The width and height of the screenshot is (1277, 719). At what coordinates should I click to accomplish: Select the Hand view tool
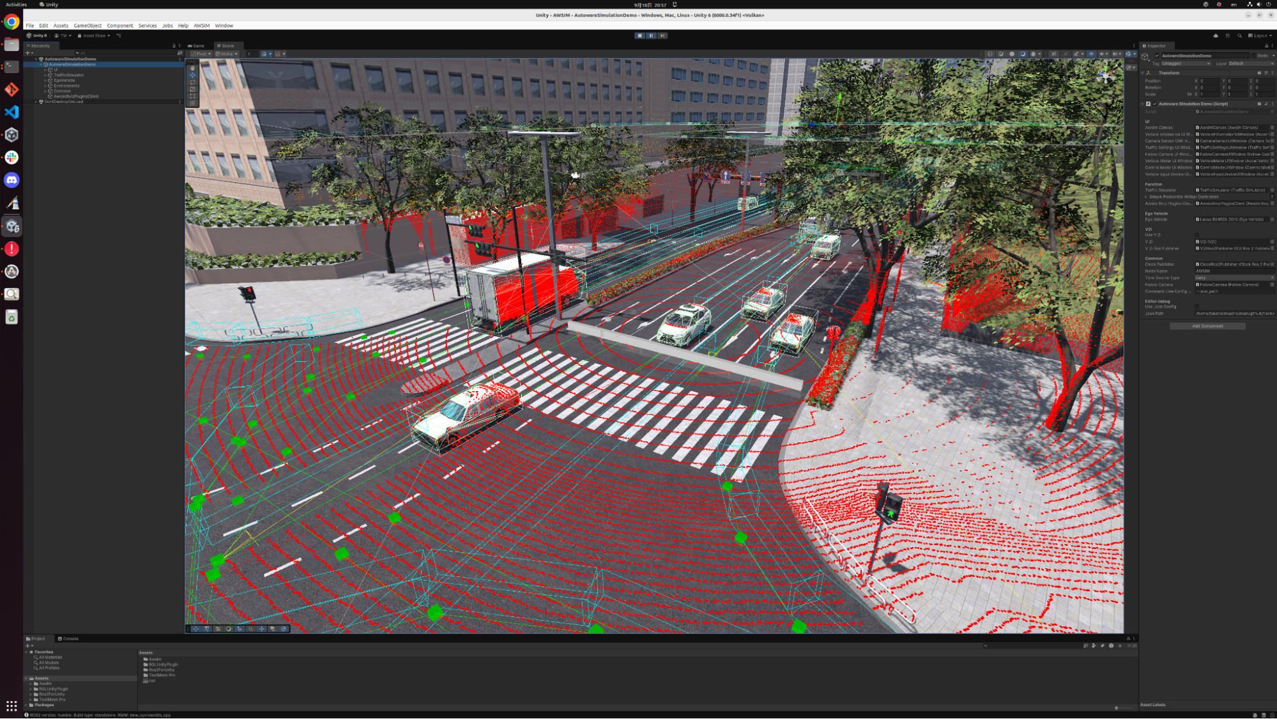pos(192,68)
